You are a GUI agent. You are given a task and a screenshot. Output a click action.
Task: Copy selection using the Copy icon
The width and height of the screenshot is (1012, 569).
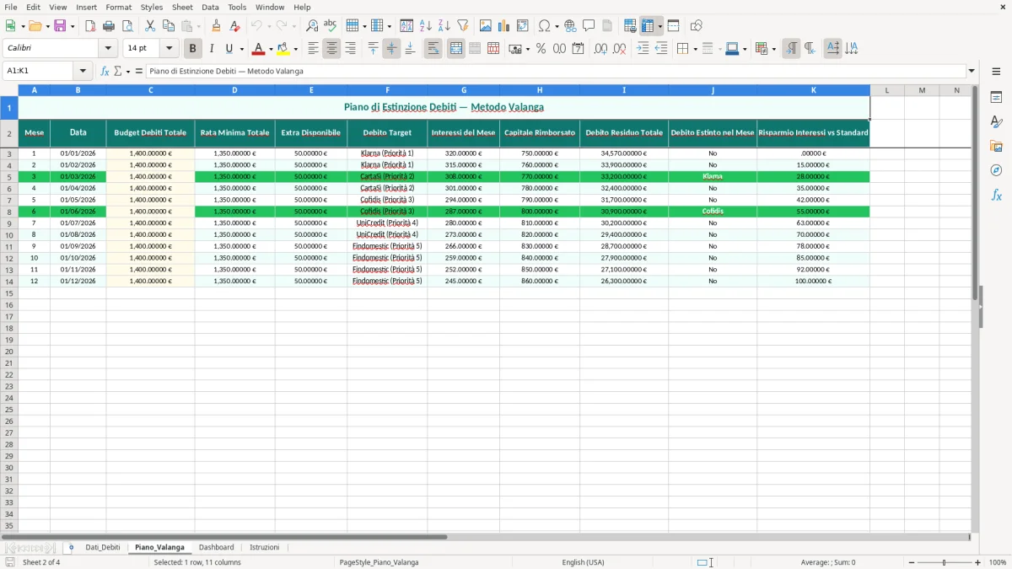coord(169,26)
